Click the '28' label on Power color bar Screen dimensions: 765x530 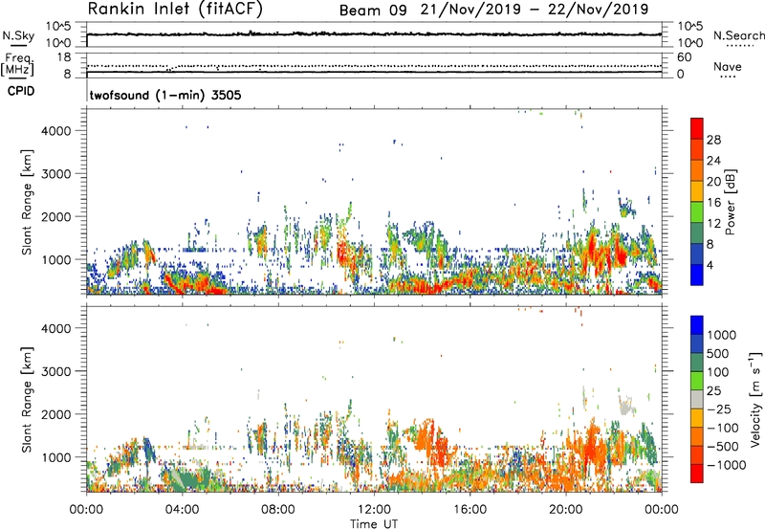coord(713,140)
